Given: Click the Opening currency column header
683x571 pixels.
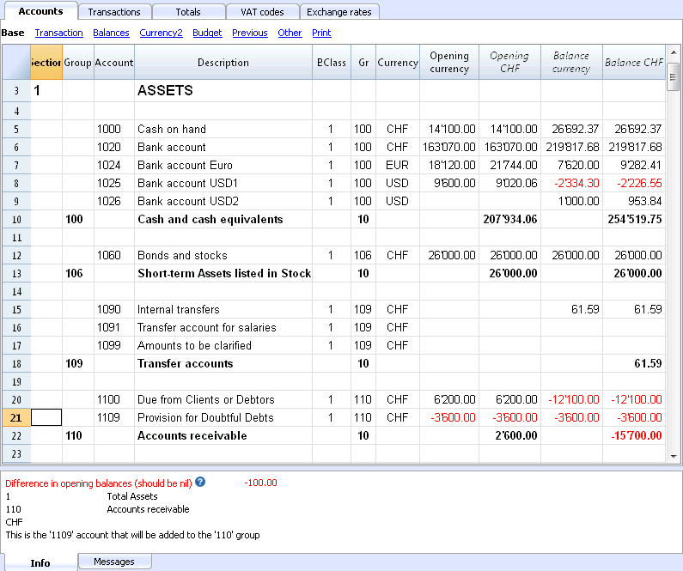Looking at the screenshot, I should 449,62.
